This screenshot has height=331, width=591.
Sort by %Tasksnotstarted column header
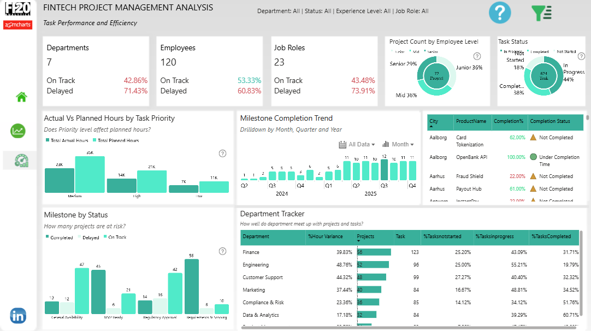coord(447,238)
